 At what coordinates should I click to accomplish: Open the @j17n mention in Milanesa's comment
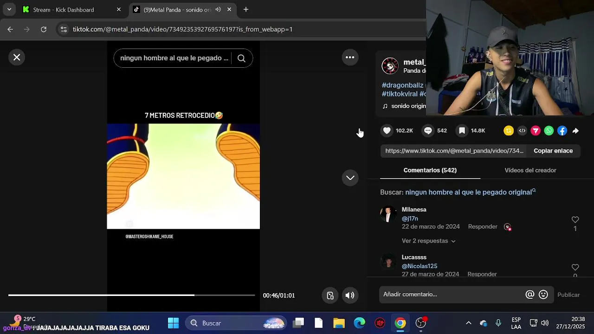(x=410, y=218)
